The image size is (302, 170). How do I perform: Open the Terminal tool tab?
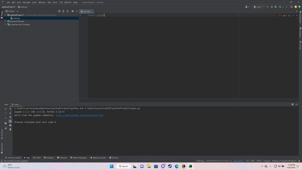[62, 158]
